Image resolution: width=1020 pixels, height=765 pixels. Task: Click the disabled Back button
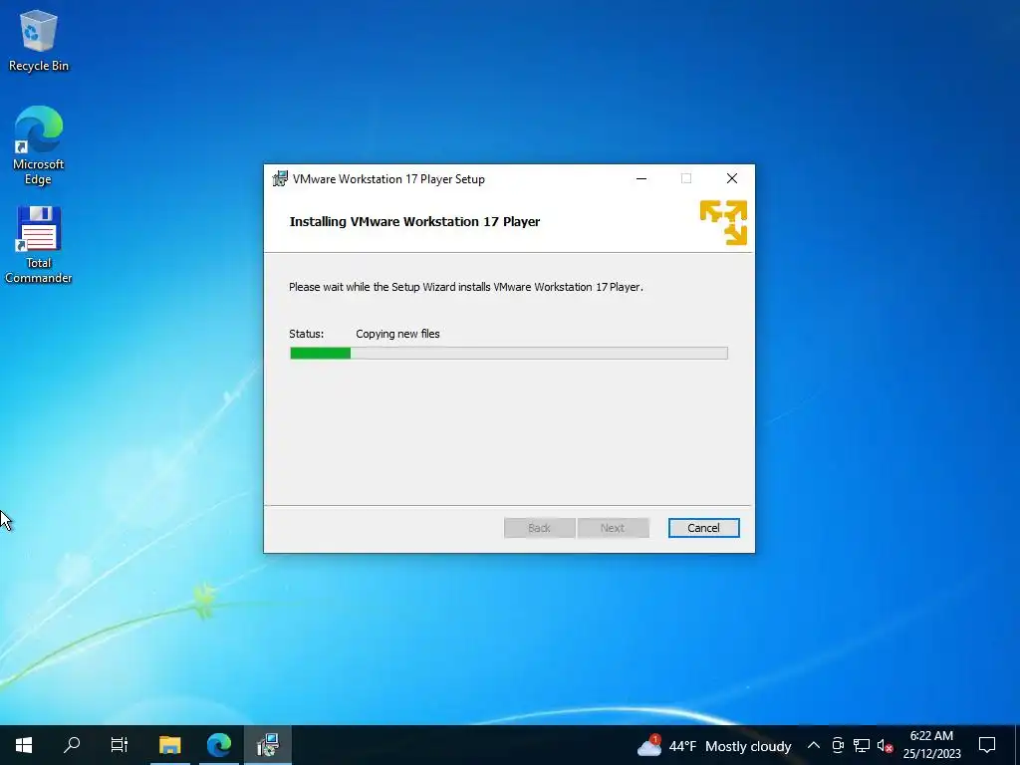(x=539, y=528)
